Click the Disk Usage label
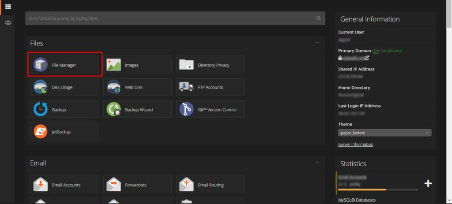 (62, 87)
